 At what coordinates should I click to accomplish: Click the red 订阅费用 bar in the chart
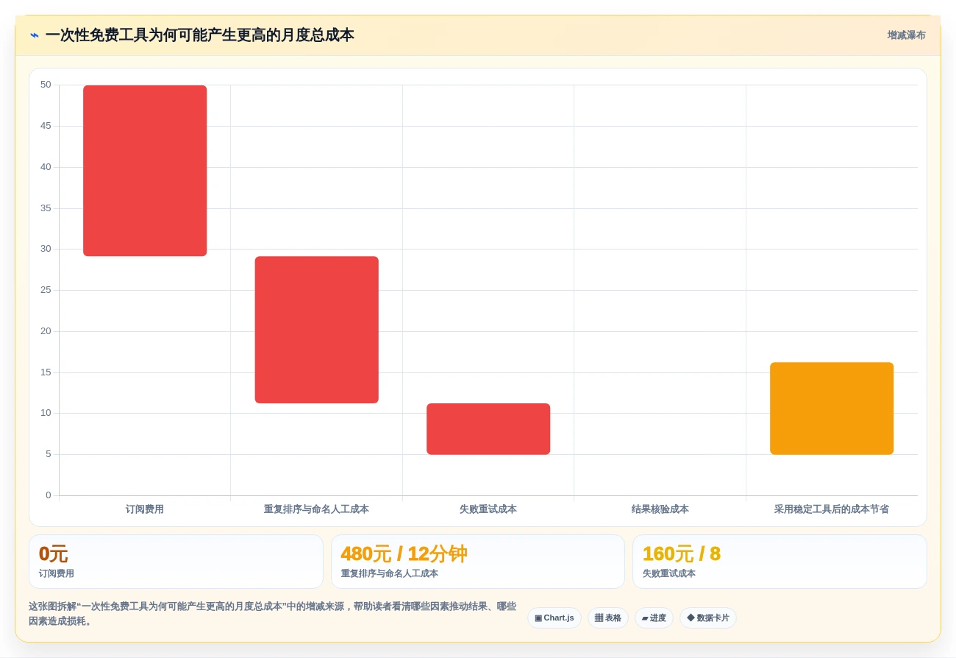pos(145,171)
